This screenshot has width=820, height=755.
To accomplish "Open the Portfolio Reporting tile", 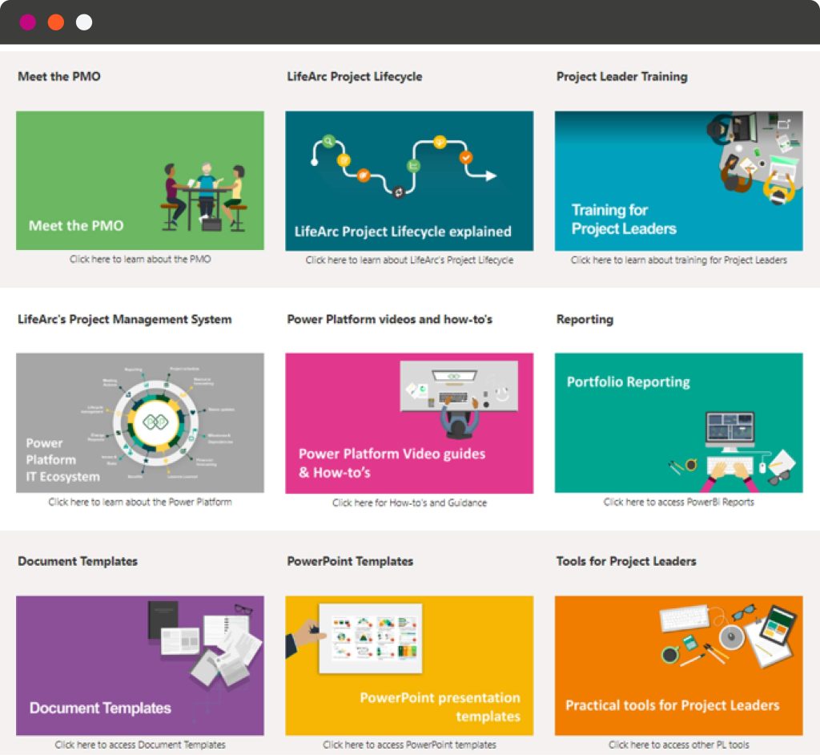I will 678,422.
